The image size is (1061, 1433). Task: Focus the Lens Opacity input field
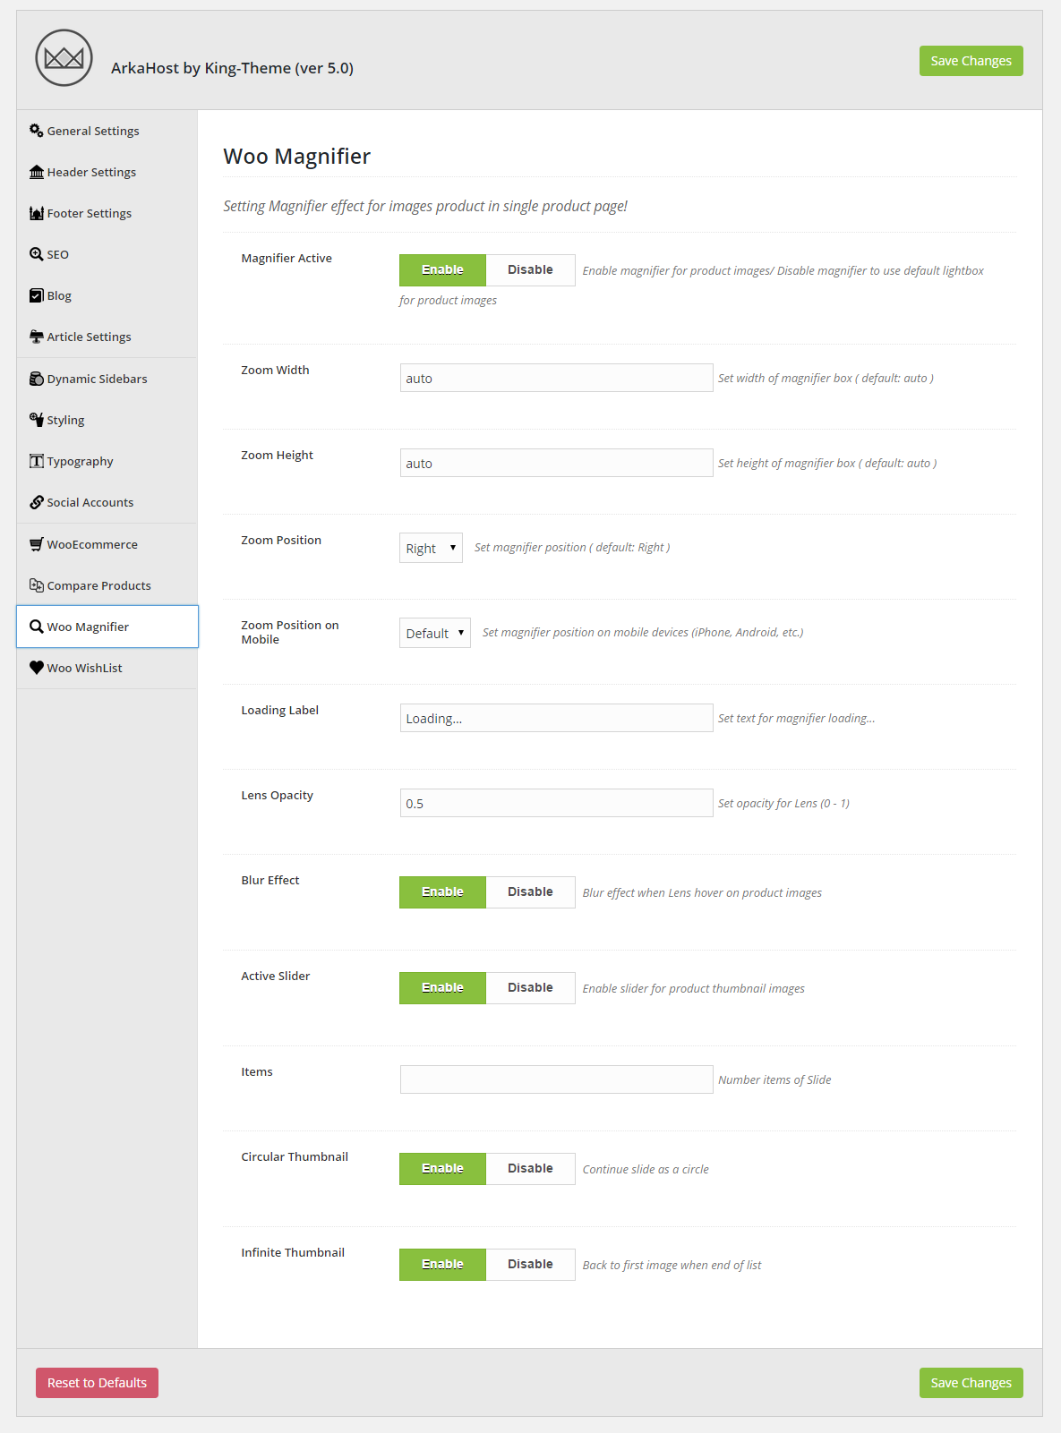click(x=556, y=803)
